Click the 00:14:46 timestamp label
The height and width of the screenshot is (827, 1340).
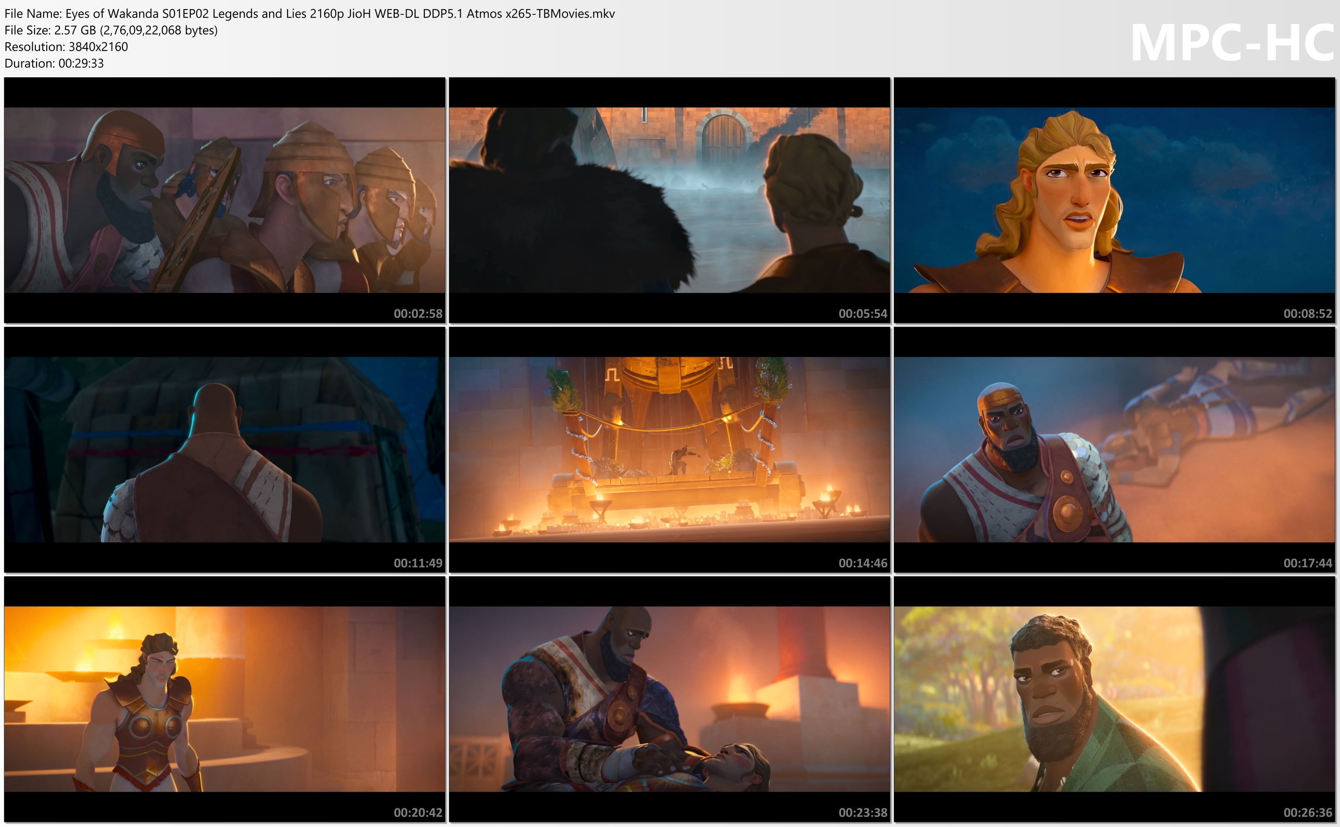coord(863,563)
